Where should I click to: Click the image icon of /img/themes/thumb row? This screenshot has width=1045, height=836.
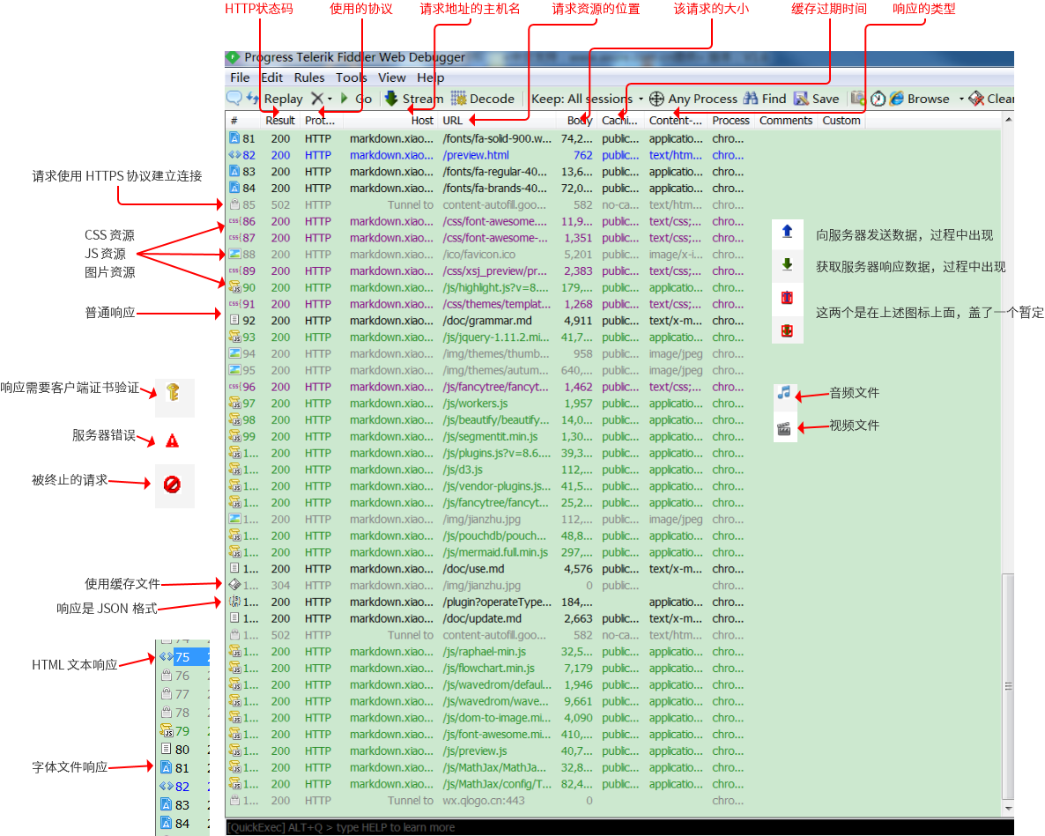tap(234, 353)
